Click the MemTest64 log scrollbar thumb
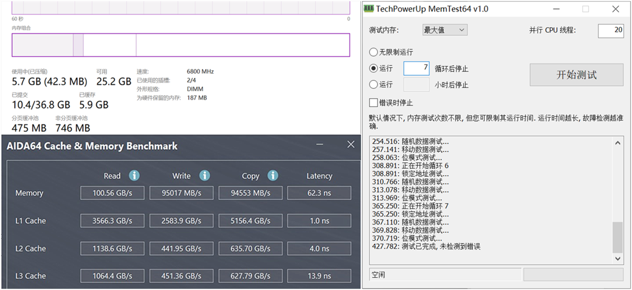This screenshot has height=290, width=632. click(618, 237)
